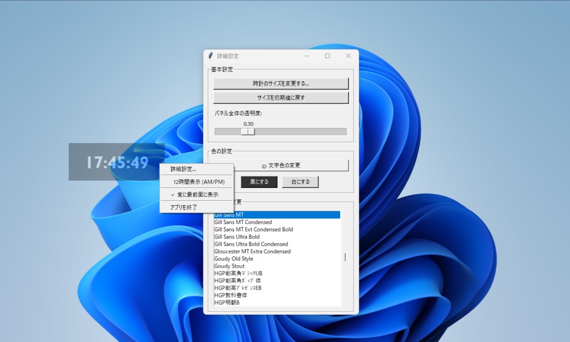Minimize the 詳細設定 window
The image size is (570, 342).
[307, 56]
